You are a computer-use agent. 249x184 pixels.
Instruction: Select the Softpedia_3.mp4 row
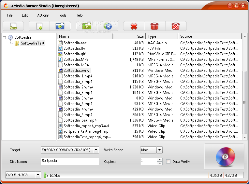coord(149,93)
